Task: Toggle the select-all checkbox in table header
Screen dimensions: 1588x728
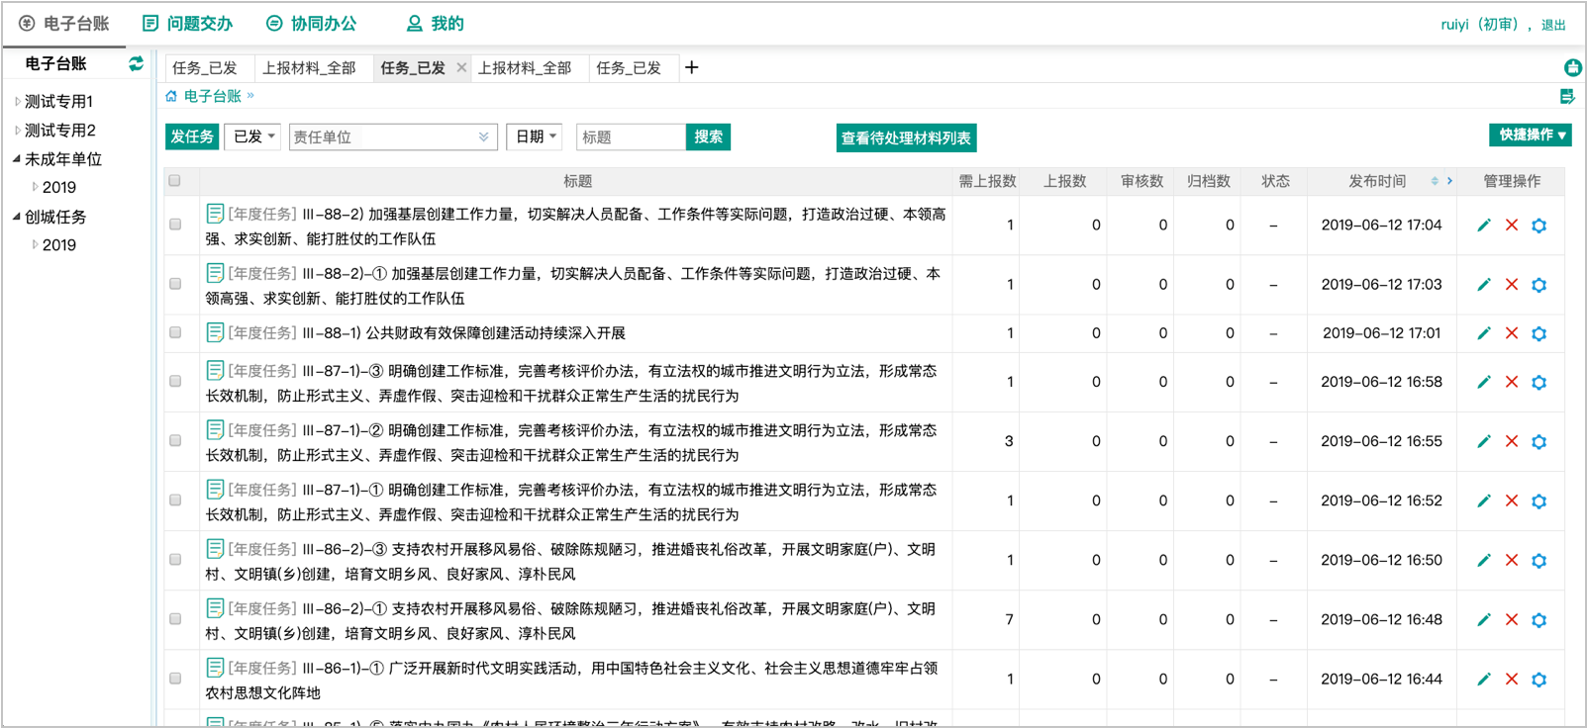Action: (x=175, y=181)
